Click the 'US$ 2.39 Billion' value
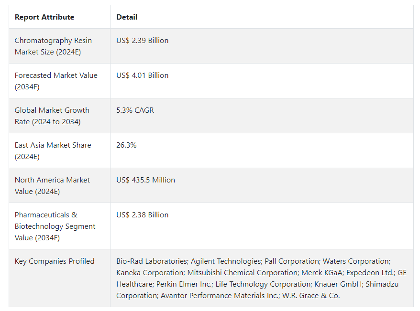420x311 pixels. tap(142, 41)
